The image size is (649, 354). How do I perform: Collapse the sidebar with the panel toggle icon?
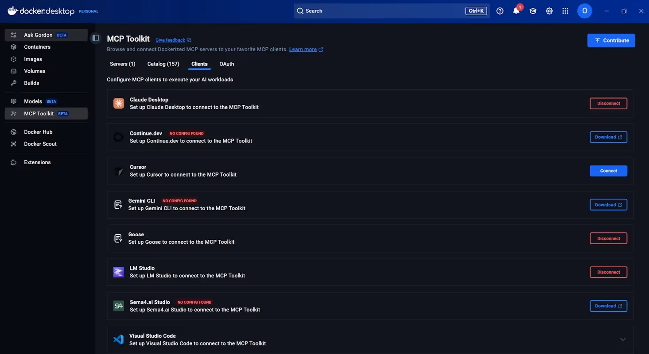95,38
